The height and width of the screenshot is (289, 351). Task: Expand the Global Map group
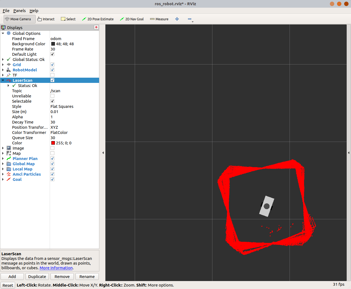pyautogui.click(x=3, y=164)
